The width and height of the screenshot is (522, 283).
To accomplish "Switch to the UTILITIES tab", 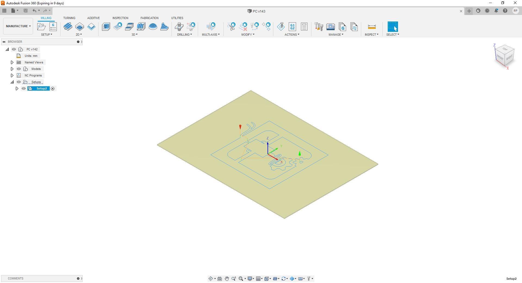I will coord(177,18).
